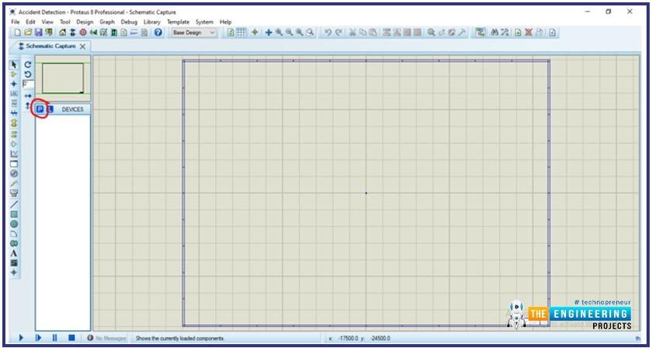The width and height of the screenshot is (652, 348).
Task: Toggle the grid display icon
Action: [x=241, y=32]
